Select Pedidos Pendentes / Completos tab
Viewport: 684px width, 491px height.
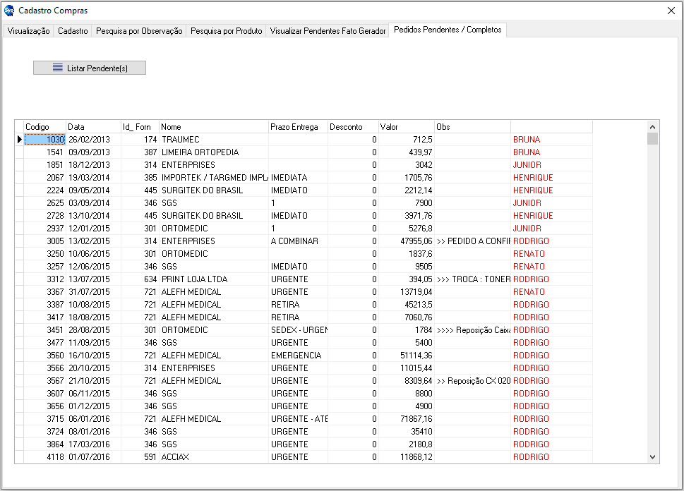pos(448,30)
